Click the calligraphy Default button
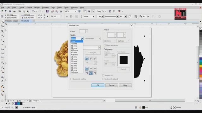This screenshot has width=202, height=113. pyautogui.click(x=123, y=69)
